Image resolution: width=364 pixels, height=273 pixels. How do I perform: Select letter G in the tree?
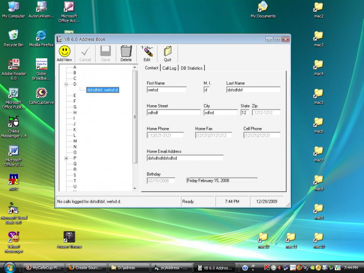pos(75,107)
